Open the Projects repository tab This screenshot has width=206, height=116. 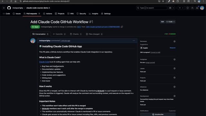(60, 14)
